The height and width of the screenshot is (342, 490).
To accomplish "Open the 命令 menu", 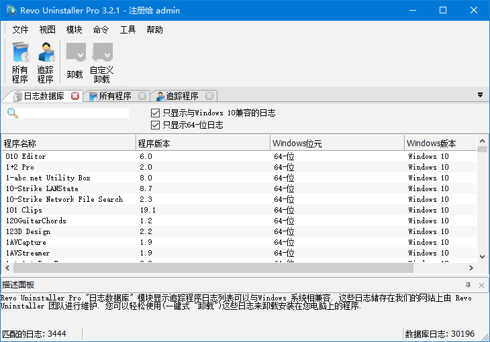I will click(x=101, y=30).
